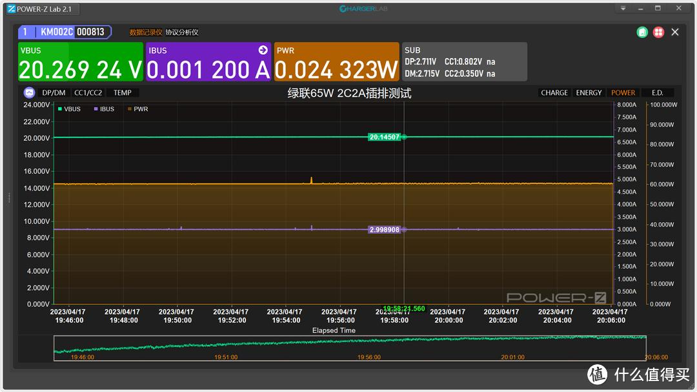The height and width of the screenshot is (392, 697).
Task: Close the KM002C device panel
Action: point(675,32)
